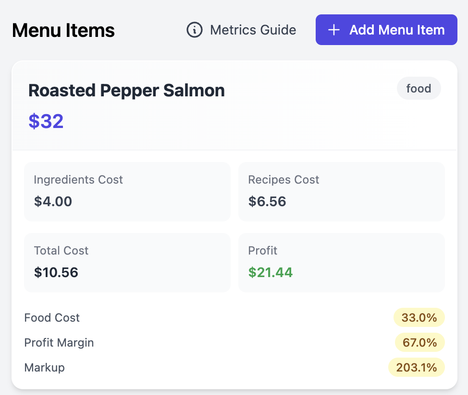Select the food category tag
The image size is (468, 395).
click(419, 88)
